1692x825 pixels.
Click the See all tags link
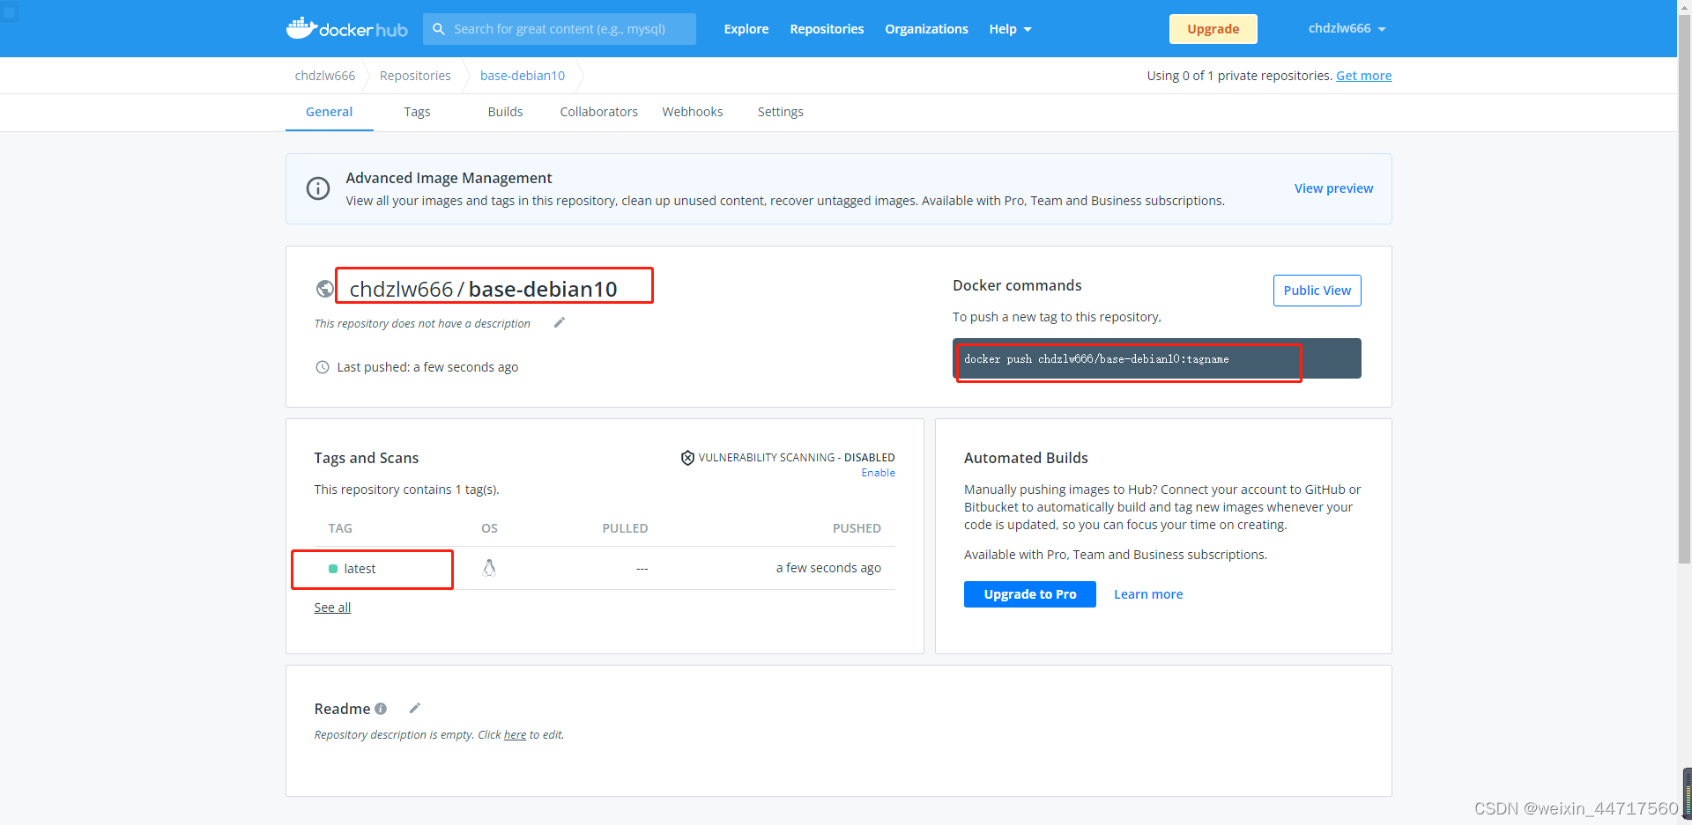pos(332,608)
